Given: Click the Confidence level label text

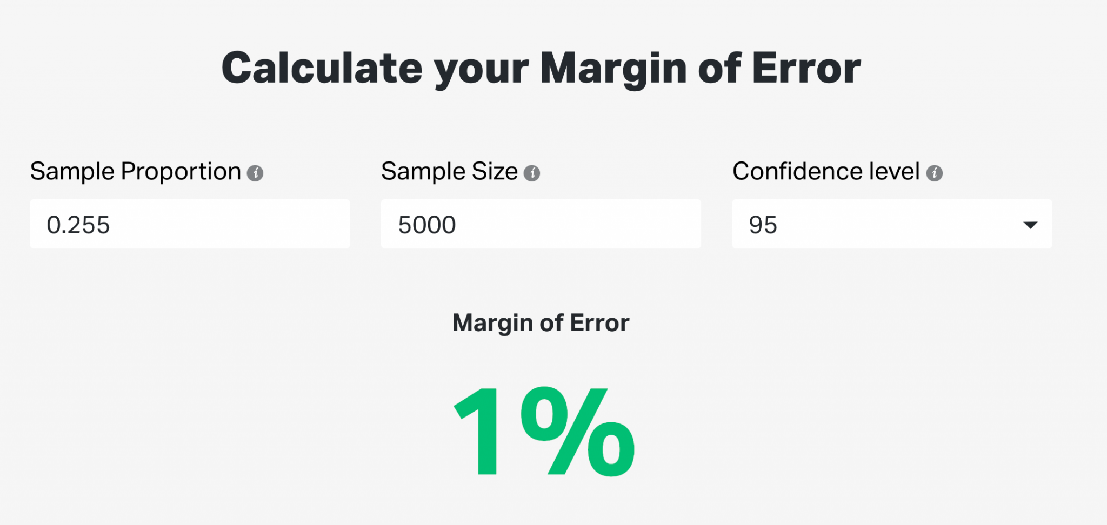Looking at the screenshot, I should [x=826, y=172].
